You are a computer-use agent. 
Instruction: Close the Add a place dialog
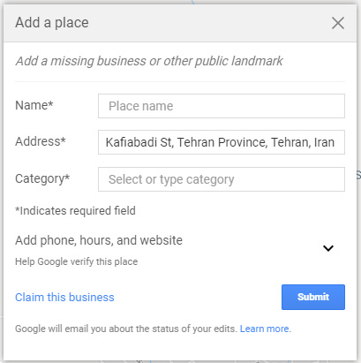tap(338, 23)
